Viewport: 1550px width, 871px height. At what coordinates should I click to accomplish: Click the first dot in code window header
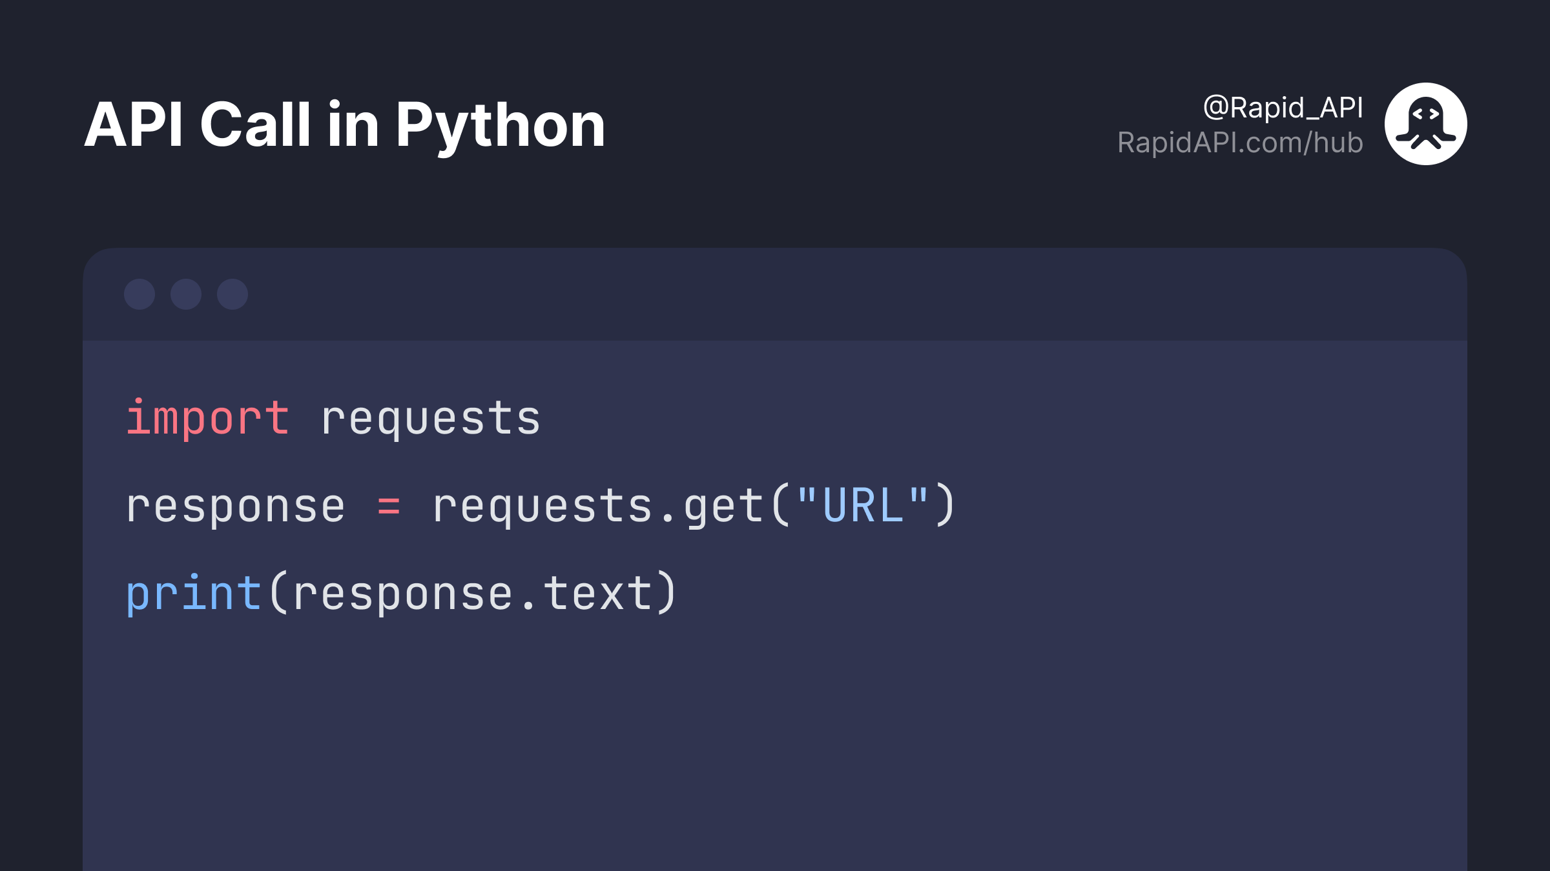[x=139, y=294]
